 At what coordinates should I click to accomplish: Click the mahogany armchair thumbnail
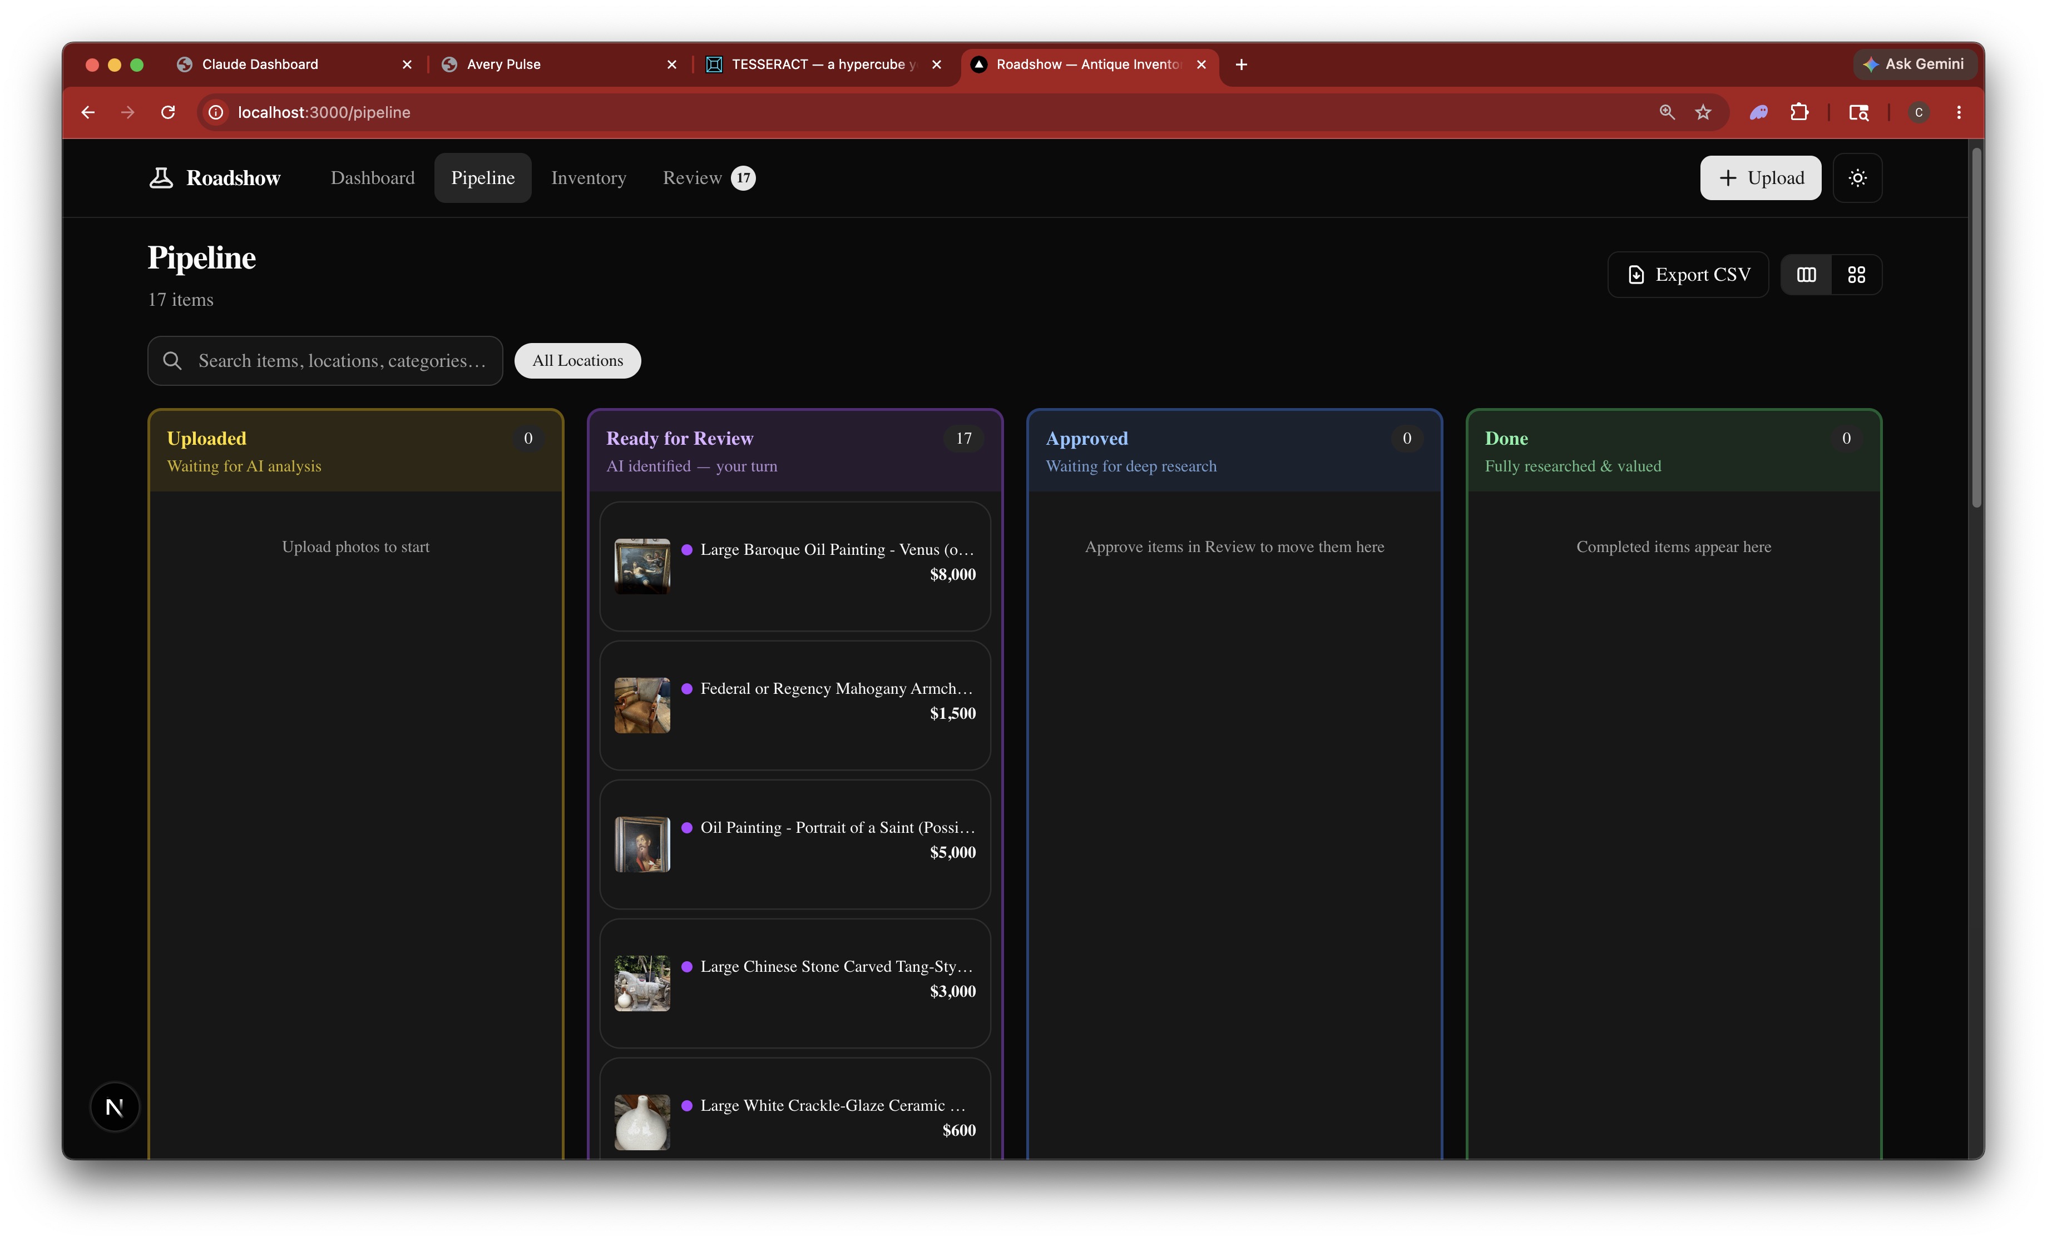click(x=642, y=705)
